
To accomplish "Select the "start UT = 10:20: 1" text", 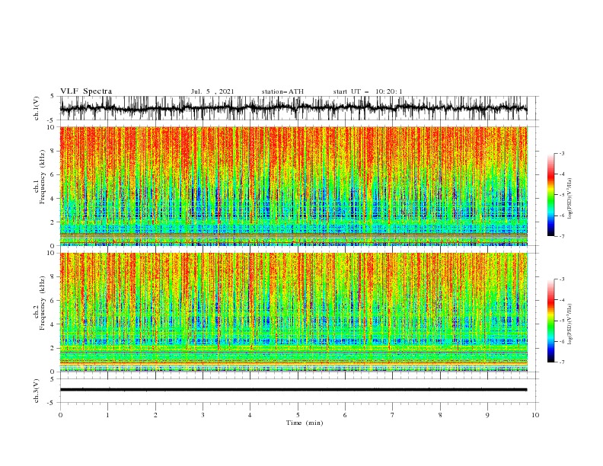I will point(368,91).
